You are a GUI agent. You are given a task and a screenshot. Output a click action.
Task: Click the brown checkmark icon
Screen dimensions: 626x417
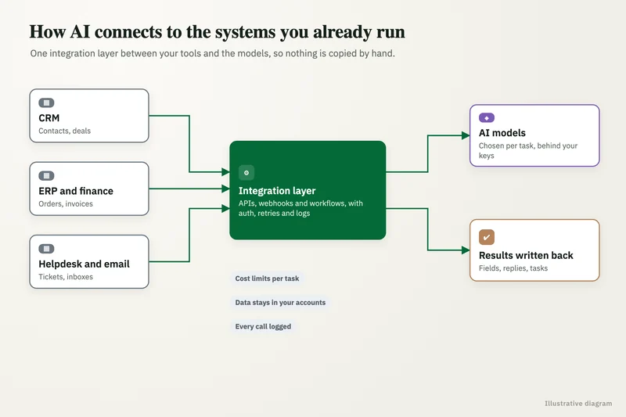click(487, 237)
